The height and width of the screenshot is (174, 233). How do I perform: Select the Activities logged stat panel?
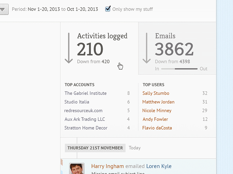pyautogui.click(x=99, y=48)
